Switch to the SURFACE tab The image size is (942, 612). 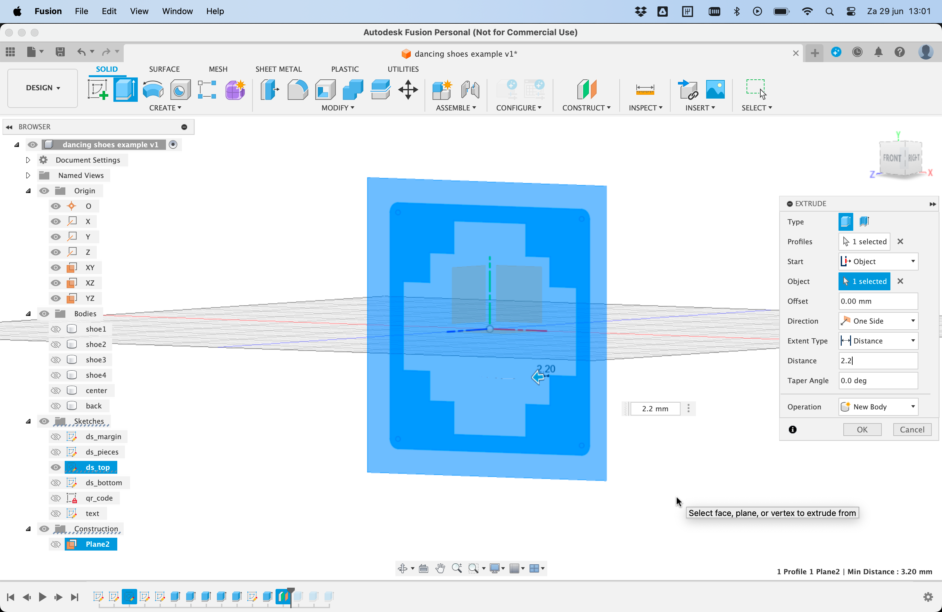click(x=164, y=68)
